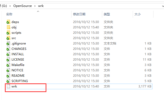This screenshot has height=100, width=164.
Task: Click 2016/10/12 15:40 date of obj
Action: [x=86, y=27]
